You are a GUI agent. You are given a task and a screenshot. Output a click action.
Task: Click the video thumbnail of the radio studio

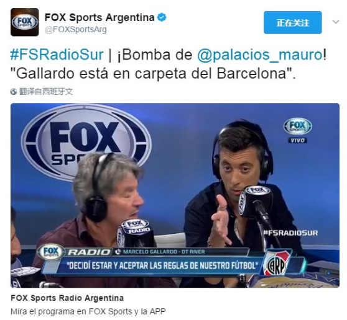coord(175,195)
